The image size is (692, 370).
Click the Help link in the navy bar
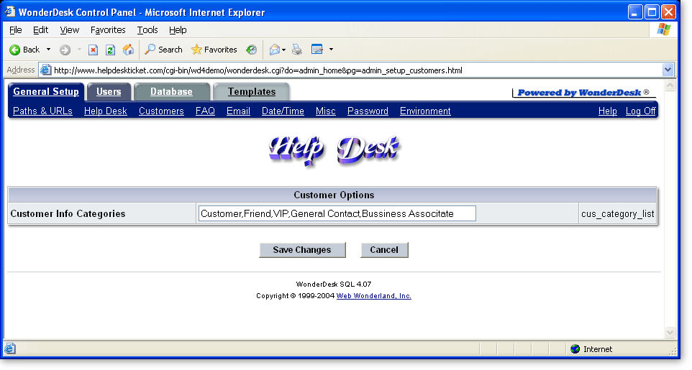(x=608, y=111)
